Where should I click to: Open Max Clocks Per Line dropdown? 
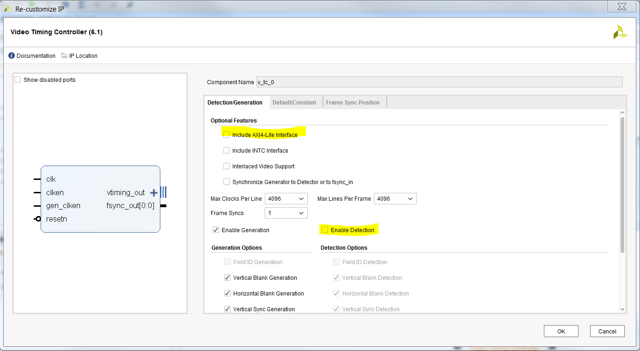point(286,199)
